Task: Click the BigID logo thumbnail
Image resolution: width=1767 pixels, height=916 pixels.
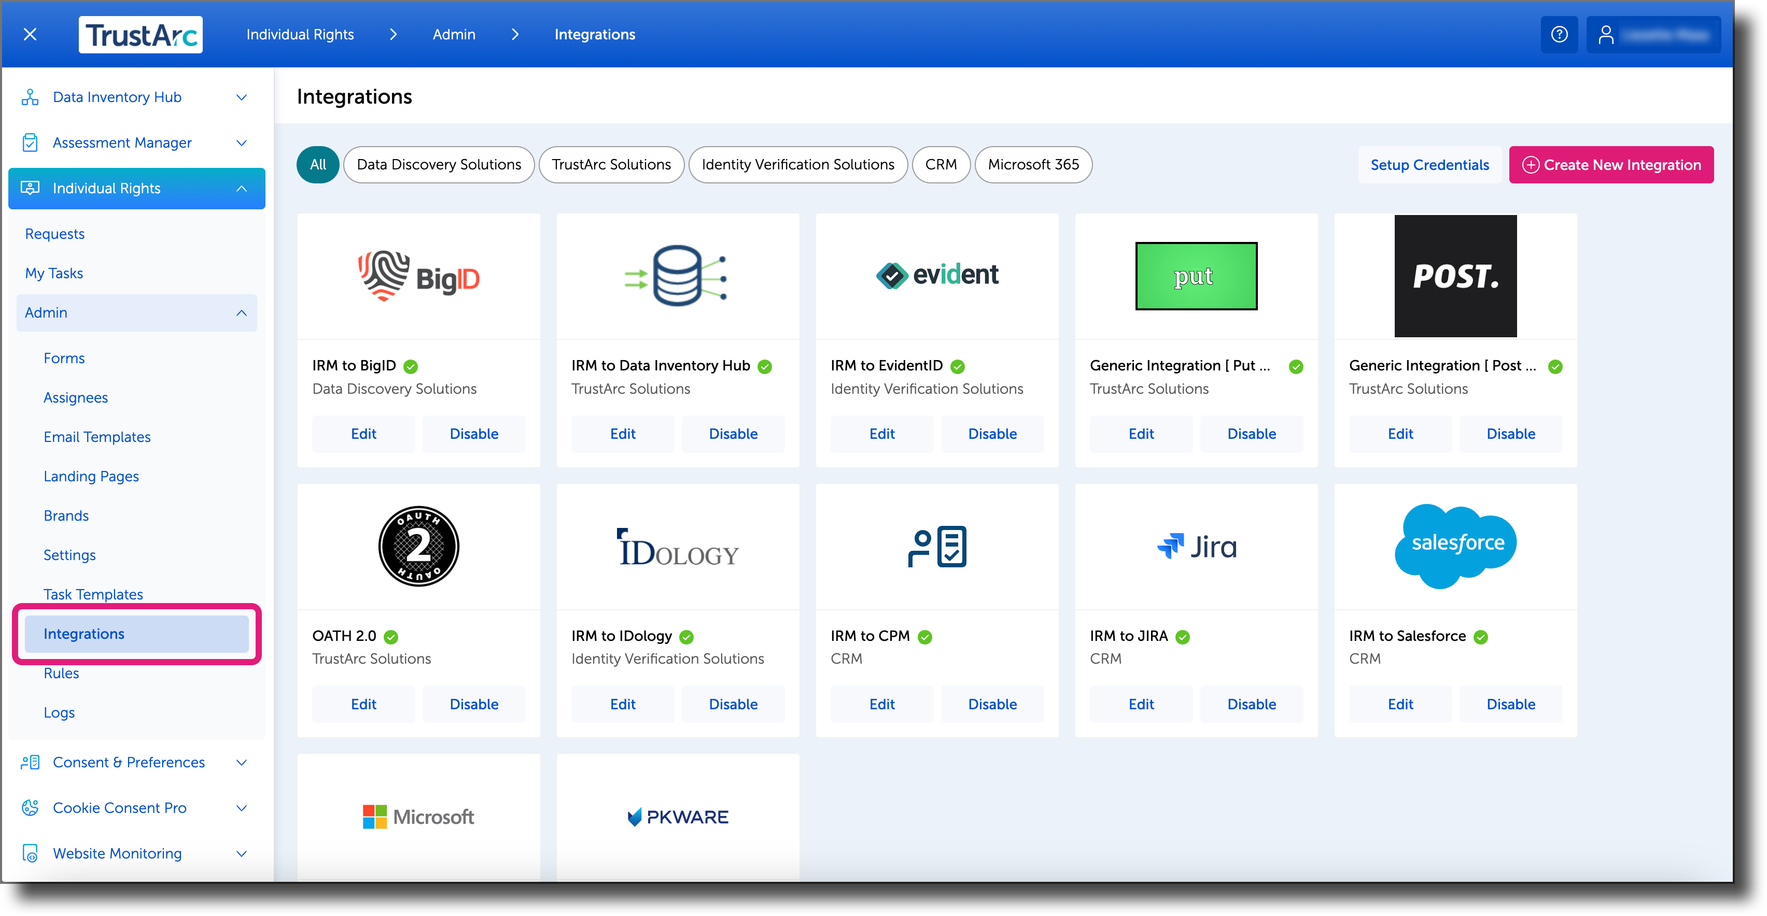Action: click(x=418, y=276)
